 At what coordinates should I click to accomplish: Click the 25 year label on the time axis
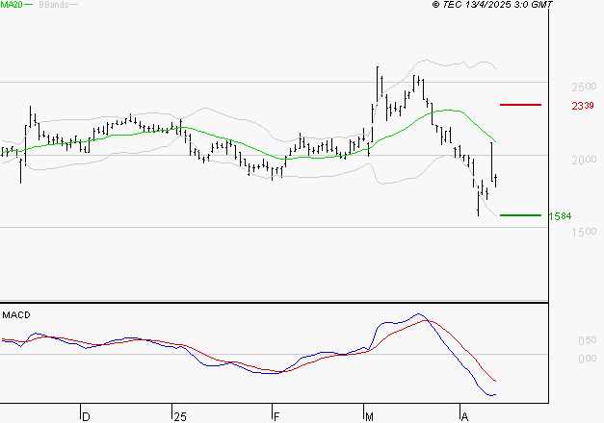(180, 417)
